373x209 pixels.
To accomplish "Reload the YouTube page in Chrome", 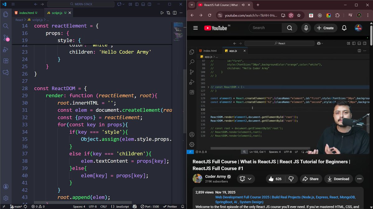I will [x=210, y=15].
